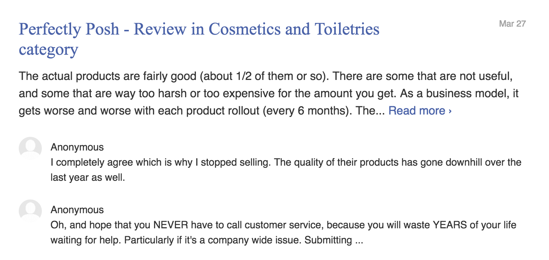Click the Read more link

pyautogui.click(x=420, y=111)
